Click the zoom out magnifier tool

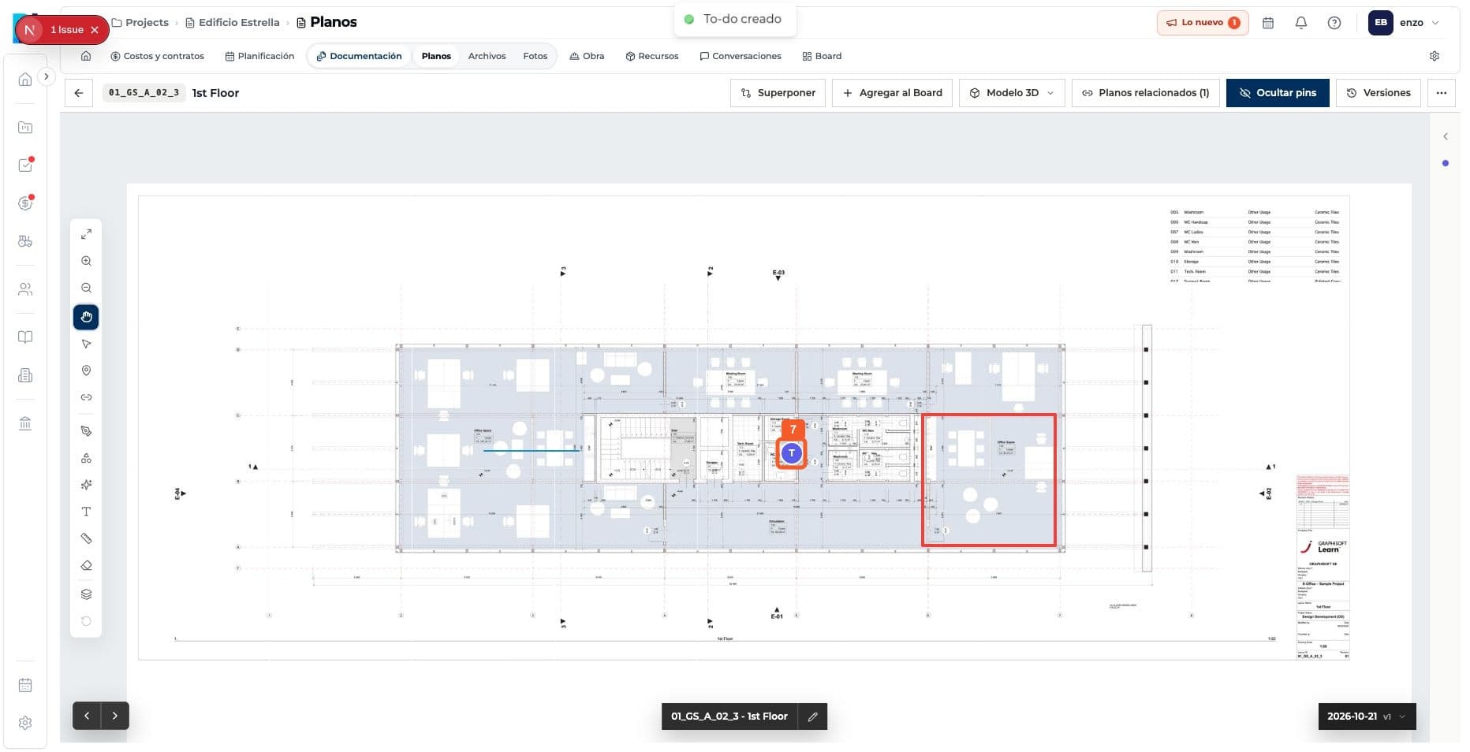click(86, 289)
